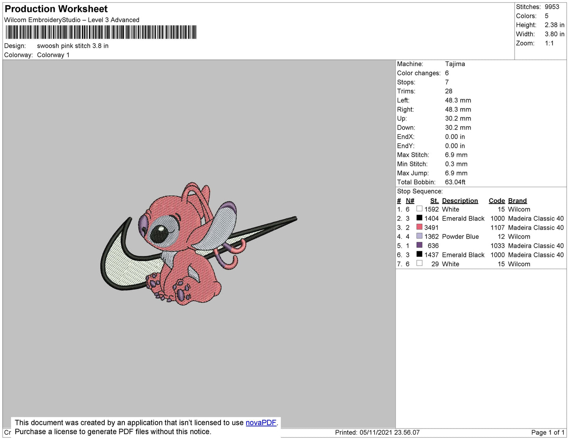This screenshot has width=569, height=440.
Task: Click the design name 'swoosh pink stitch 3.8 in'
Action: (x=73, y=46)
